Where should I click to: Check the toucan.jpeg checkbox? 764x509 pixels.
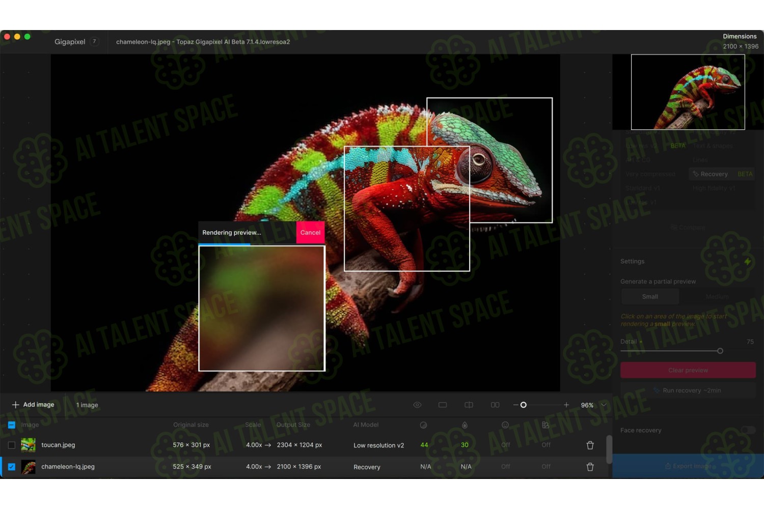(11, 445)
